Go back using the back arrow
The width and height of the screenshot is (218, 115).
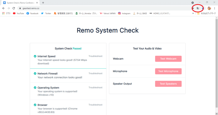tap(4, 8)
